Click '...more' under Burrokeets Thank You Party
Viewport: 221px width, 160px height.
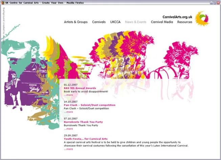(x=68, y=129)
